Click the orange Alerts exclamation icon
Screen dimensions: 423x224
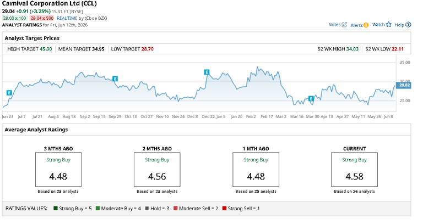pyautogui.click(x=366, y=25)
